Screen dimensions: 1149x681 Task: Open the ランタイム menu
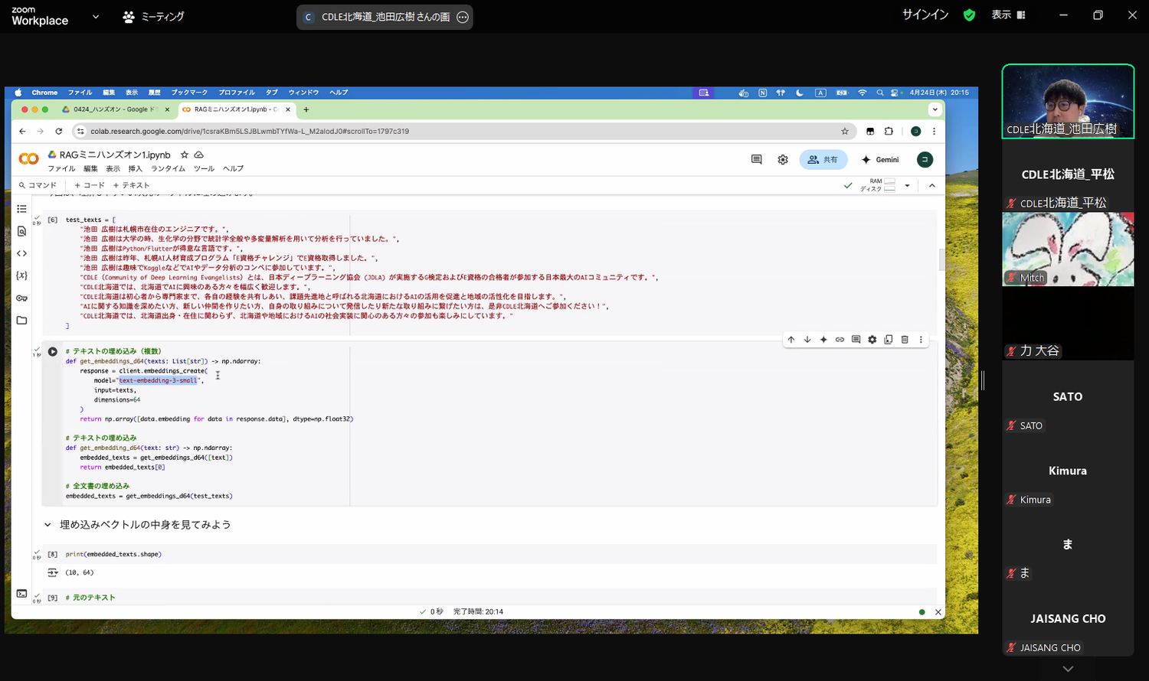(167, 169)
